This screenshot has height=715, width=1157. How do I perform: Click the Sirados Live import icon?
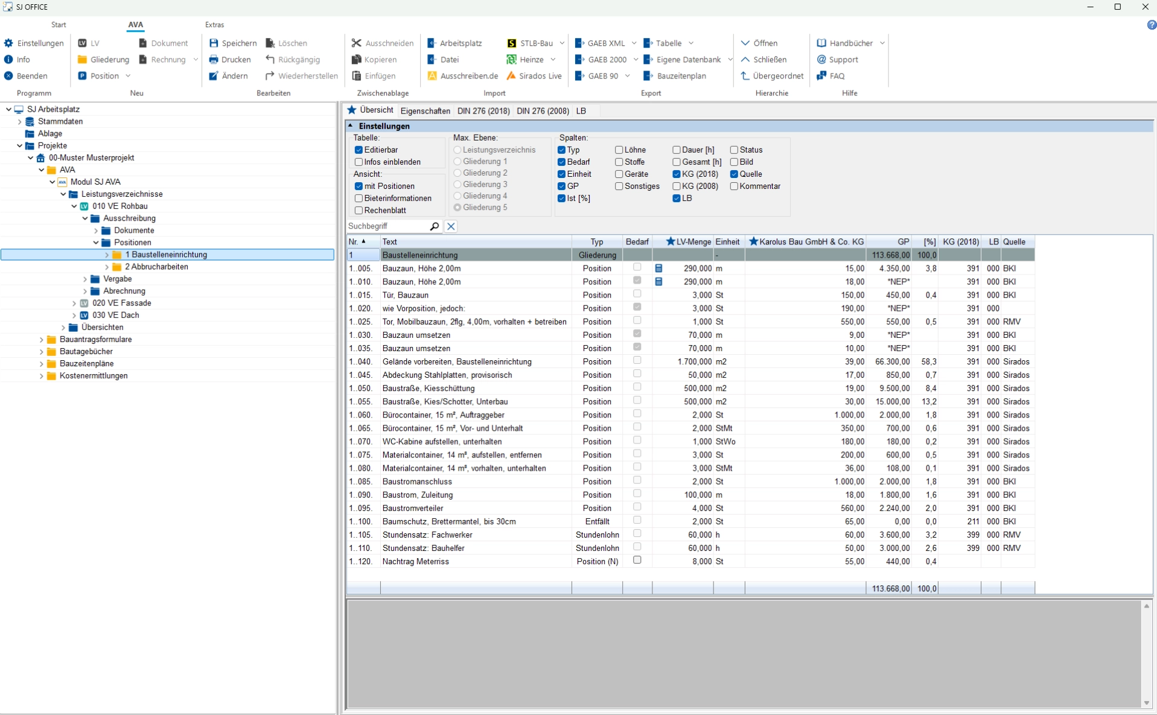pyautogui.click(x=511, y=75)
